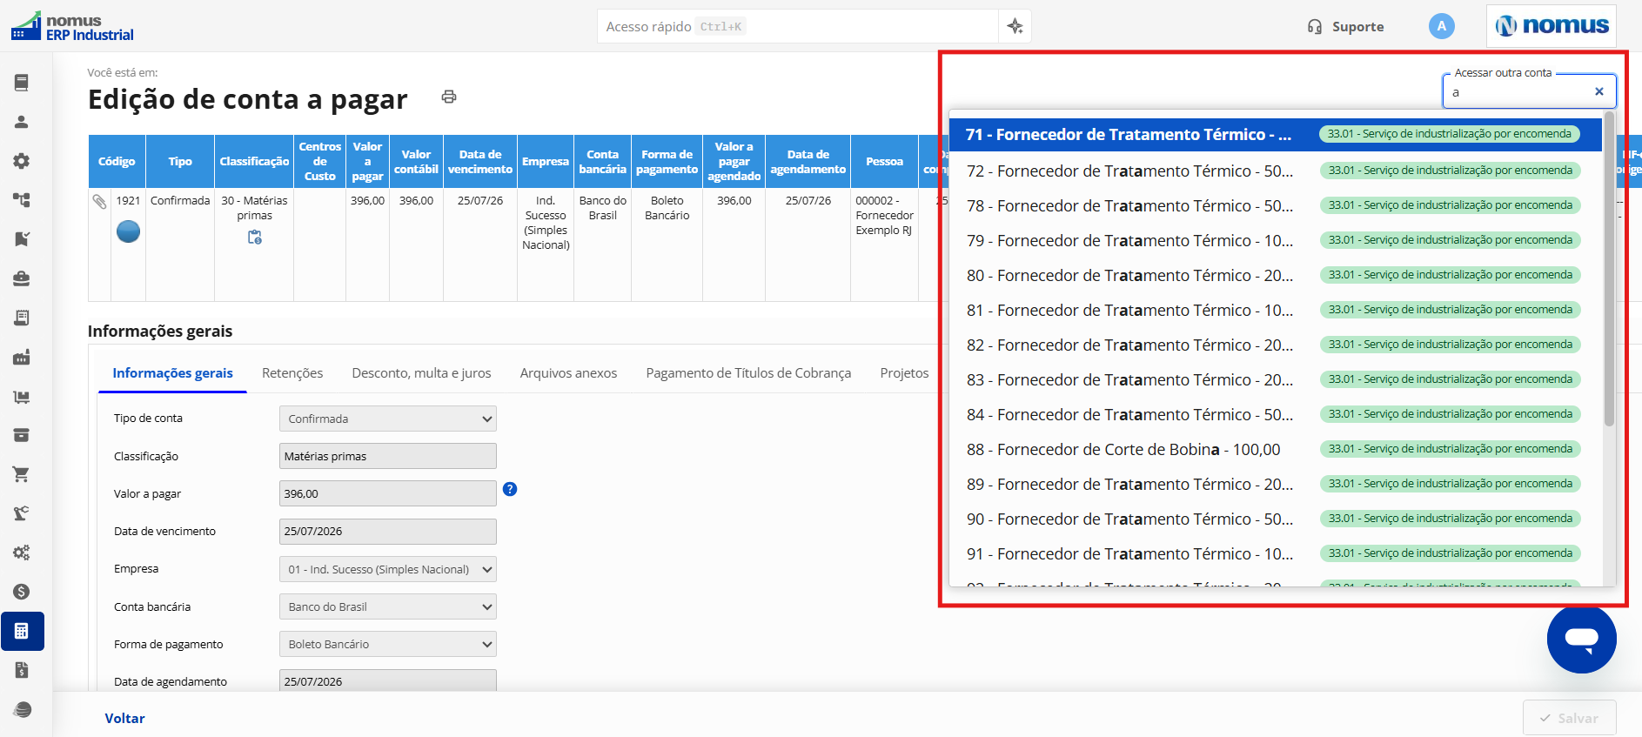Image resolution: width=1642 pixels, height=737 pixels.
Task: Open Pagamento de Títulos de Cobrança tab
Action: (x=748, y=373)
